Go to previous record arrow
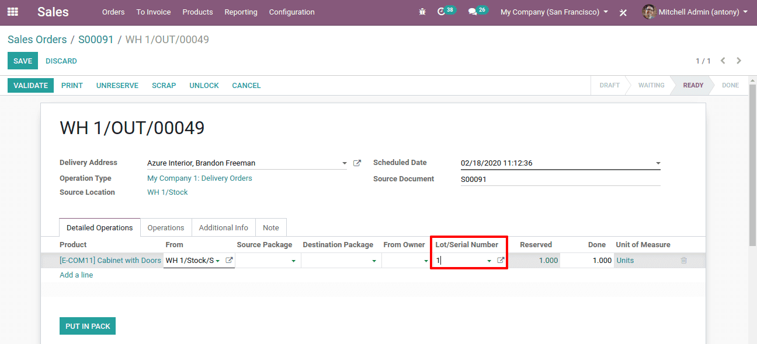This screenshot has width=757, height=344. (723, 61)
